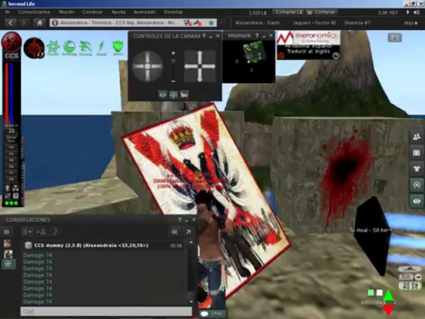
Task: Click the location info icon in address bar
Action: tap(55, 23)
